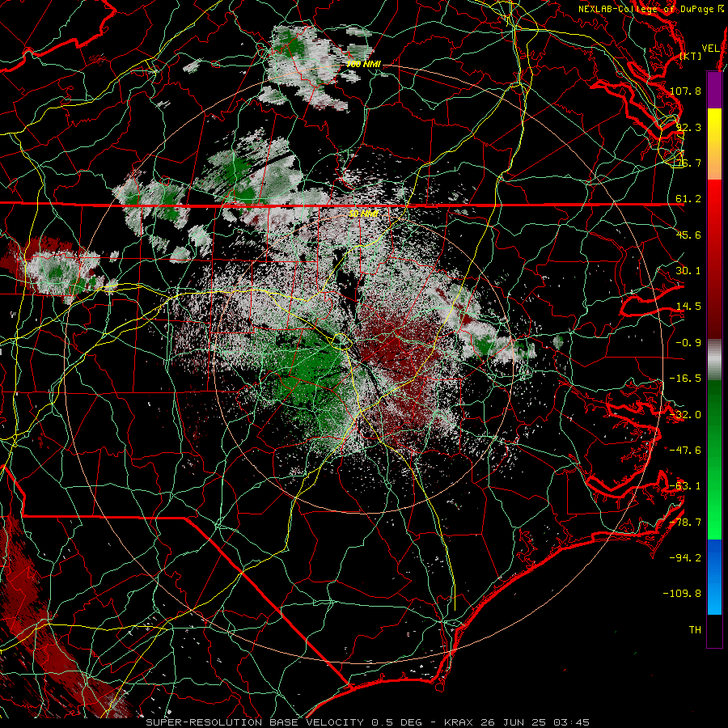
Task: Select the black TH color bar segment
Action: pos(714,631)
